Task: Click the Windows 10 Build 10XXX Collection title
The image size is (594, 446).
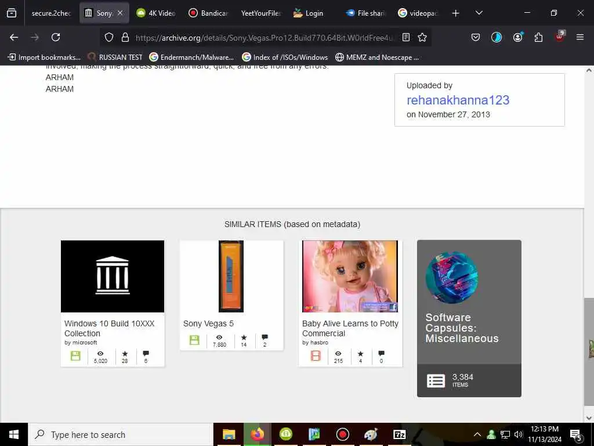Action: pyautogui.click(x=110, y=329)
